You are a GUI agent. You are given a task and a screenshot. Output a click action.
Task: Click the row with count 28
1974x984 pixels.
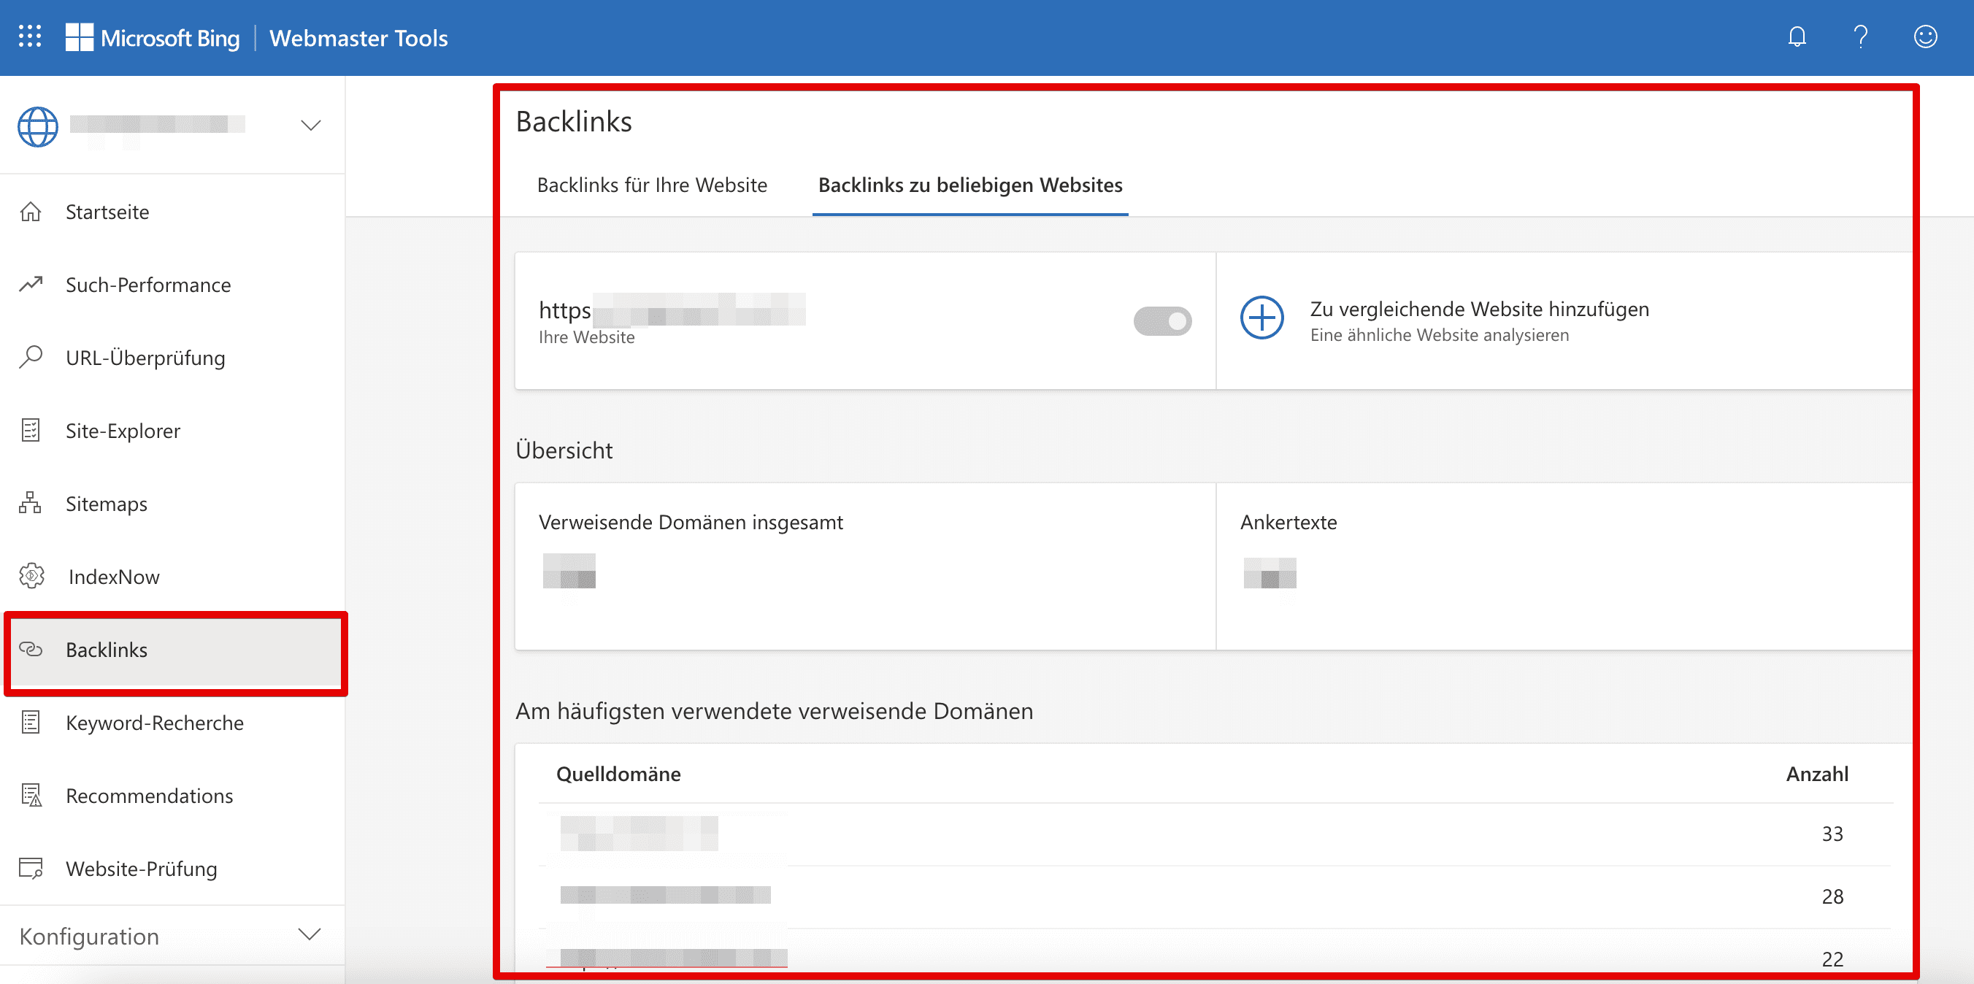point(1215,896)
